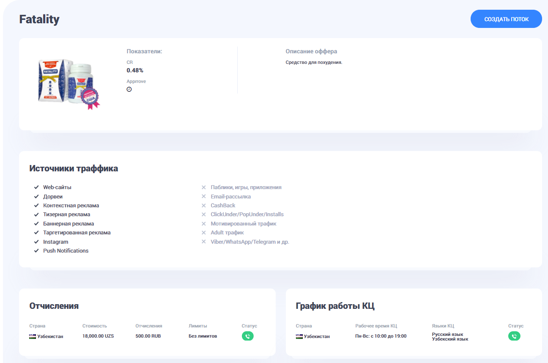Click the Uzbekistan flag icon in Отчисления

(x=33, y=336)
